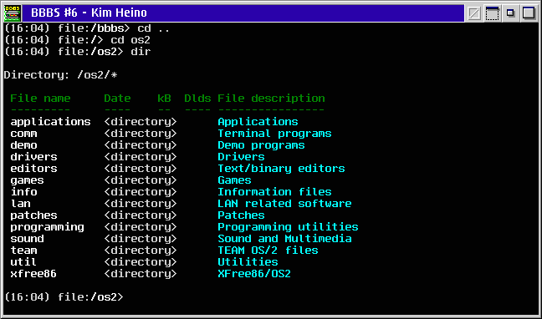
Task: Click the Directory: /os2/* path line
Action: click(x=60, y=75)
